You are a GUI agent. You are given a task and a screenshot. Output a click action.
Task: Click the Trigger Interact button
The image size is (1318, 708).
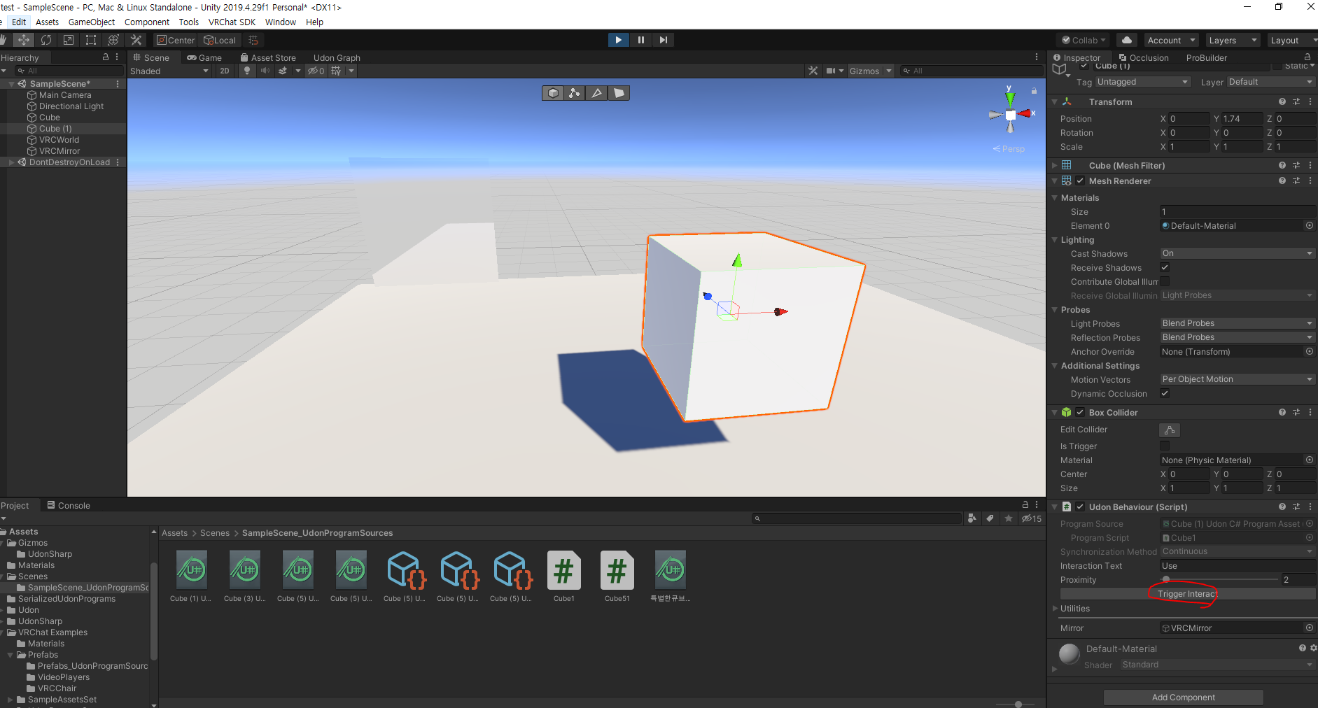coord(1188,594)
